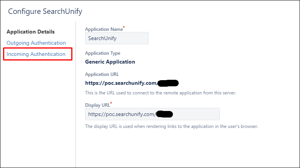Click the Application Name input field
The height and width of the screenshot is (168, 300).
pyautogui.click(x=117, y=38)
